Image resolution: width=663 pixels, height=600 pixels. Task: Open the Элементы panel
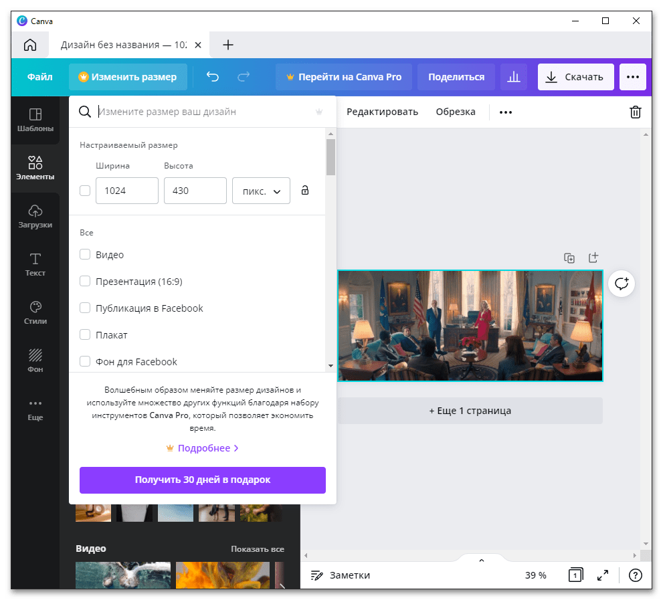(35, 169)
